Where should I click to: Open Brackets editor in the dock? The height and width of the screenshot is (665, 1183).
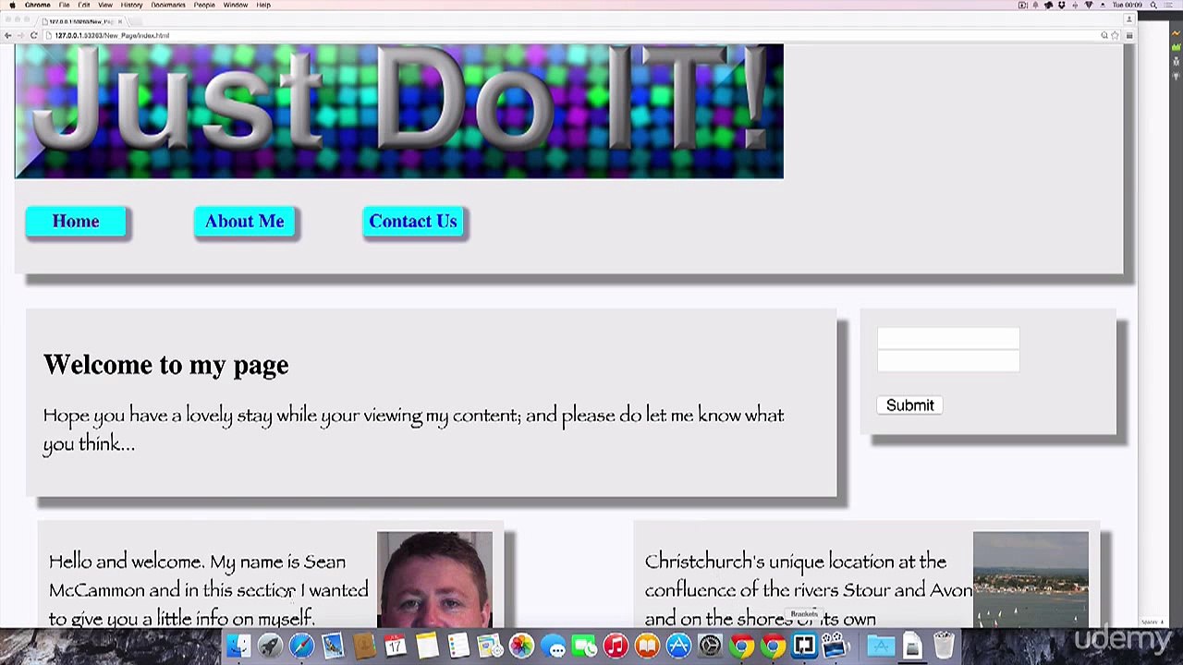point(804,646)
